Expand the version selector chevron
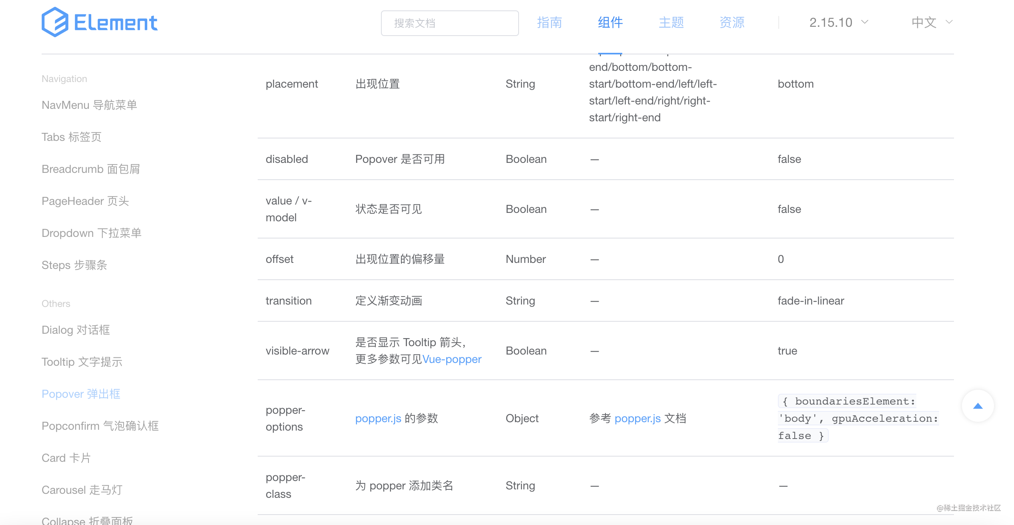 click(x=865, y=23)
